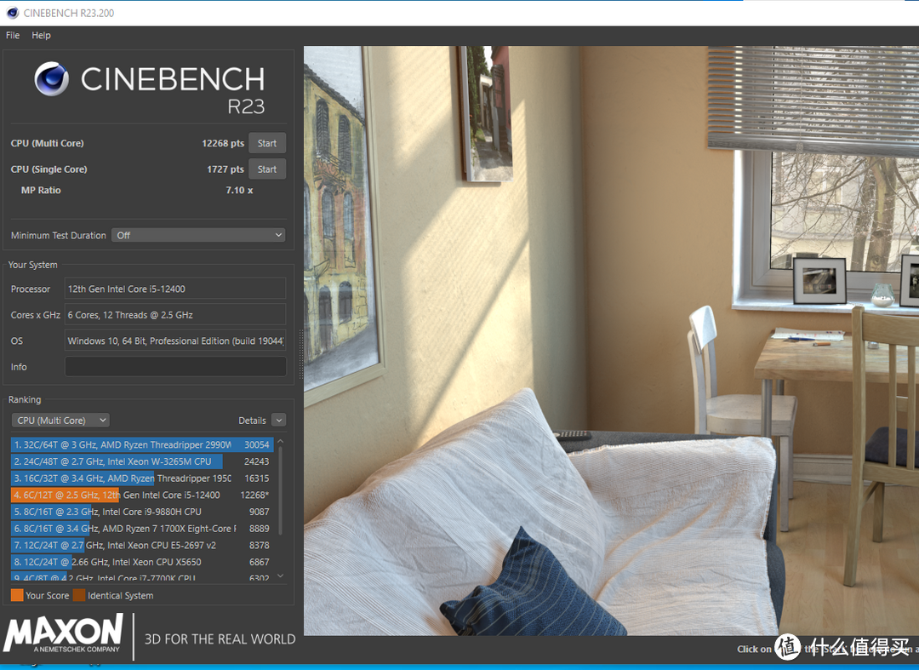919x670 pixels.
Task: Click the Details label in Ranking
Action: (x=252, y=421)
